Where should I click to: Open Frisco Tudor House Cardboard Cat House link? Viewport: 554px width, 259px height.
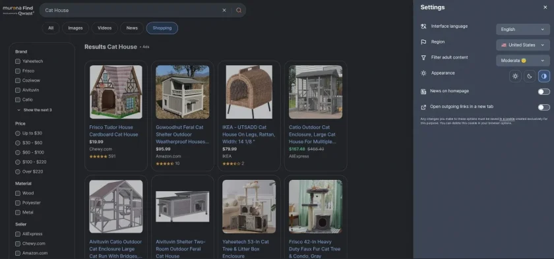coord(113,131)
